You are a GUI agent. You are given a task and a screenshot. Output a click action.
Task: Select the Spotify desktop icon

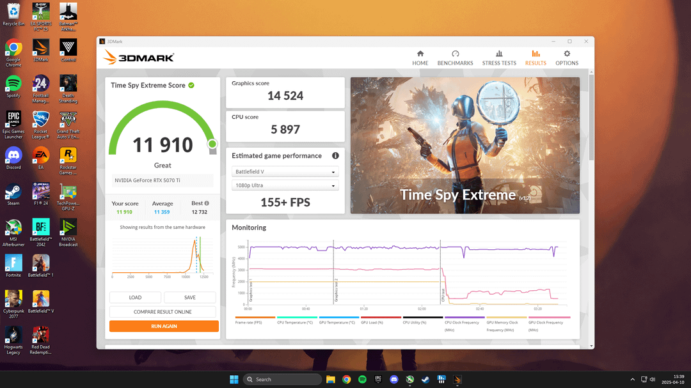13,86
